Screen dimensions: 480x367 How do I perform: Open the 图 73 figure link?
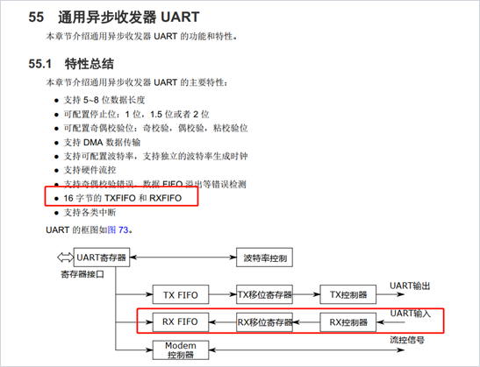tap(118, 229)
